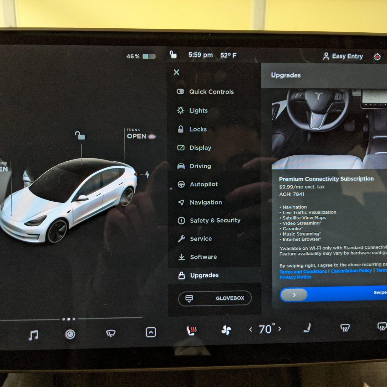Toggle the car unlock icon above the roof
This screenshot has height=387, width=387.
pyautogui.click(x=80, y=135)
